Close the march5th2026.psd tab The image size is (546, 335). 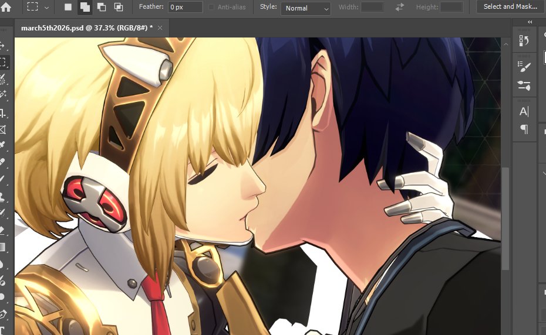(x=160, y=28)
